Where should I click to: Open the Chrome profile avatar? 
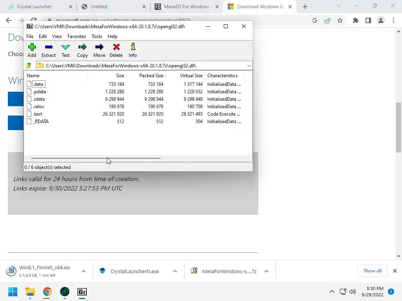click(x=381, y=20)
